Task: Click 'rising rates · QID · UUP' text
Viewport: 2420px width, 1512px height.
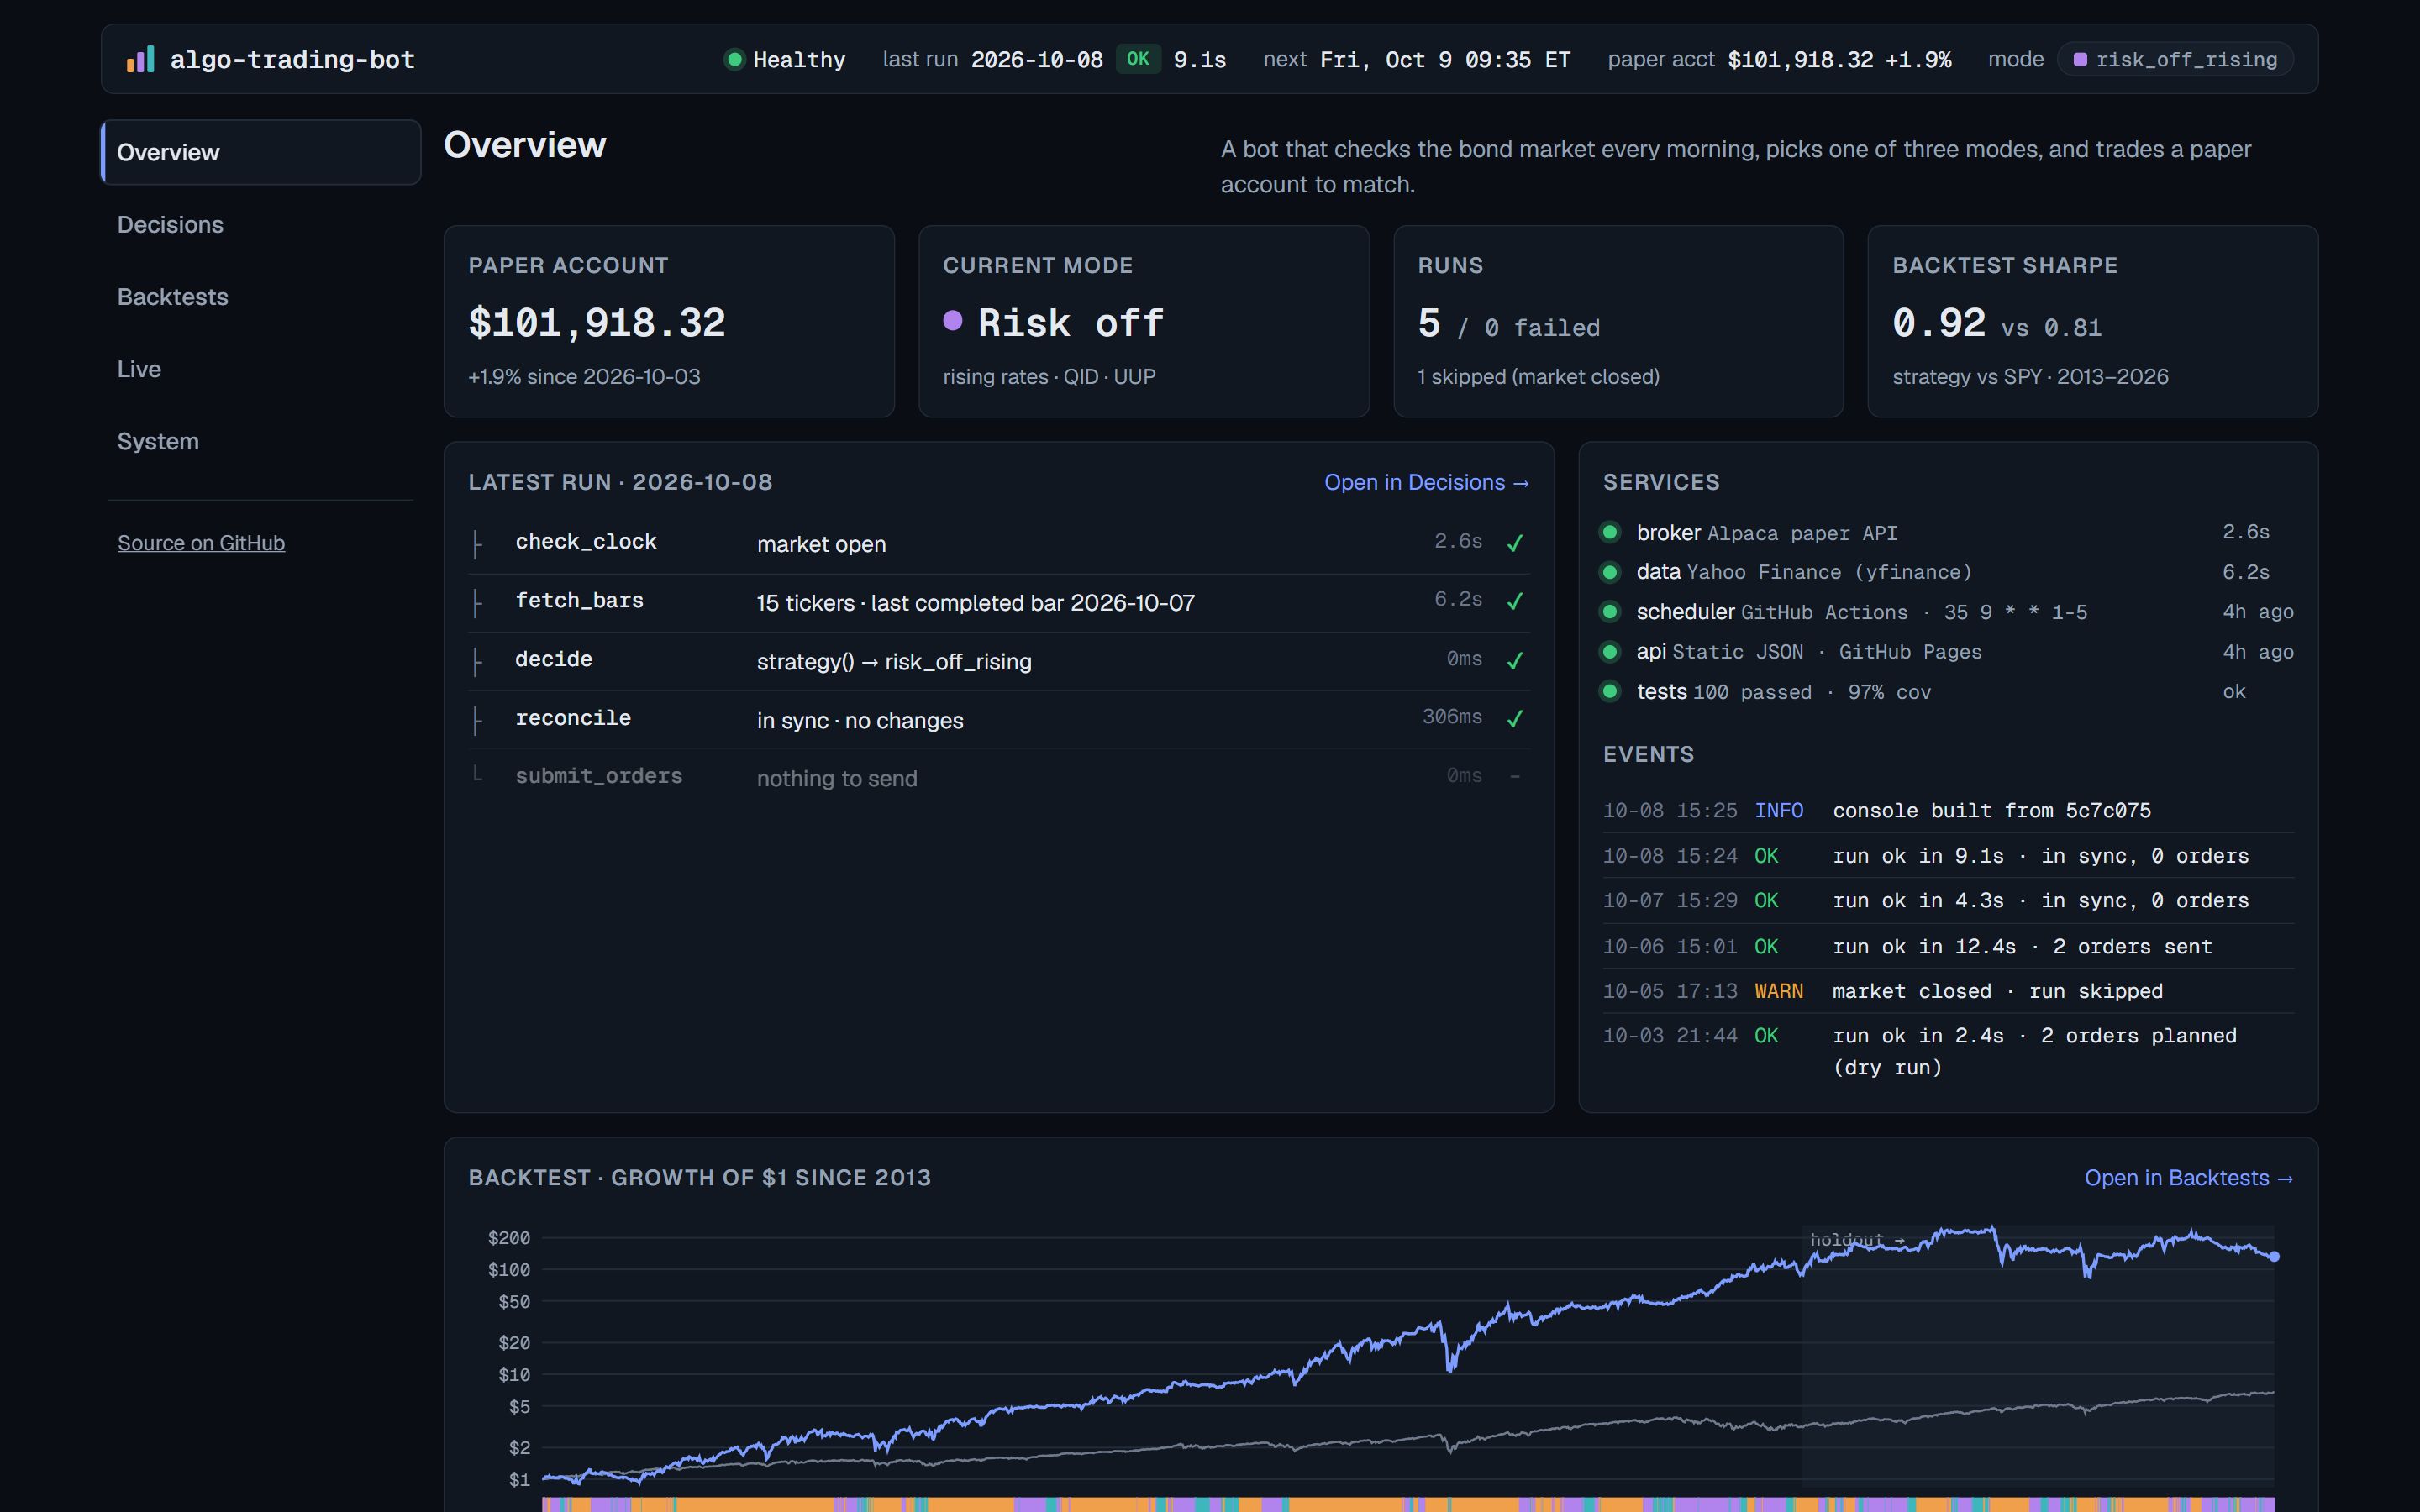Action: (1049, 377)
